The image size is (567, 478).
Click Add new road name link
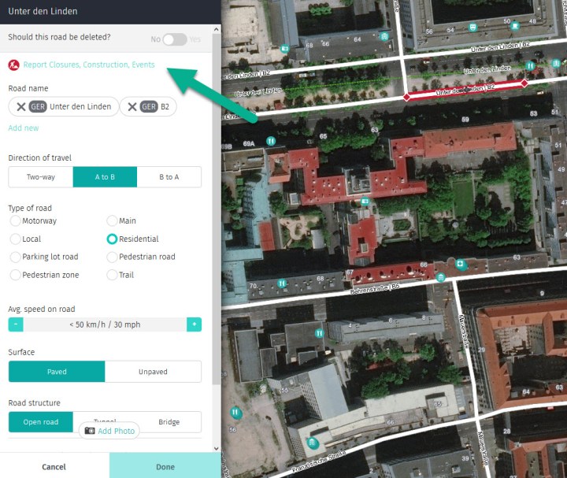(x=24, y=128)
